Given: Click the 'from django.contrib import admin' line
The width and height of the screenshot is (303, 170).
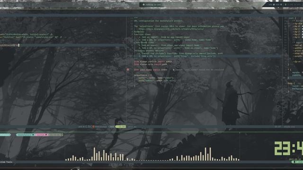Looking at the screenshot, I should [153, 62].
